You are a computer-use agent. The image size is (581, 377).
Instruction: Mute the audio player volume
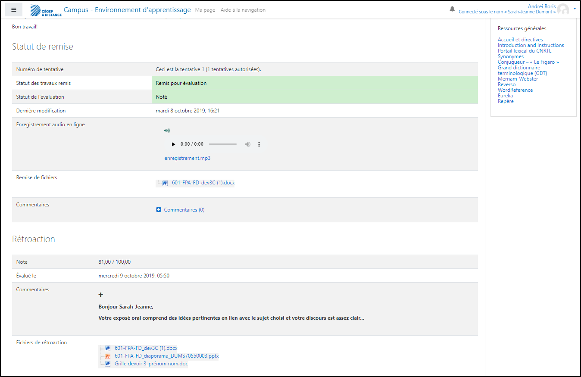[248, 144]
